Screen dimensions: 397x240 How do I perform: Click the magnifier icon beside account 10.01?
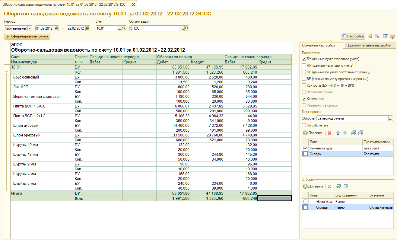[124, 28]
